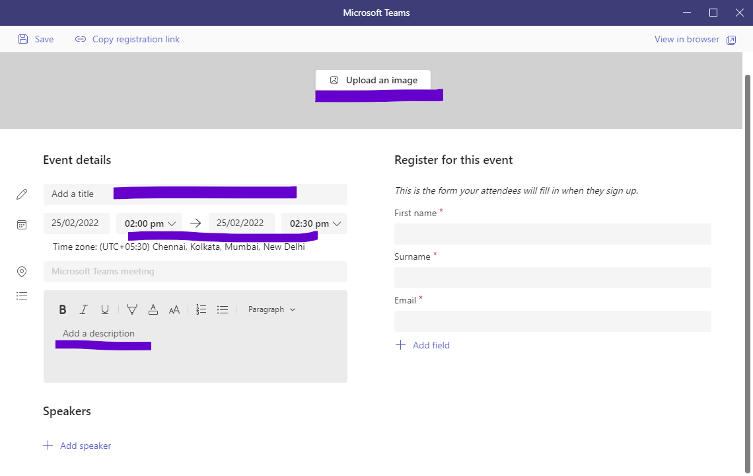Click Add speaker

click(77, 445)
